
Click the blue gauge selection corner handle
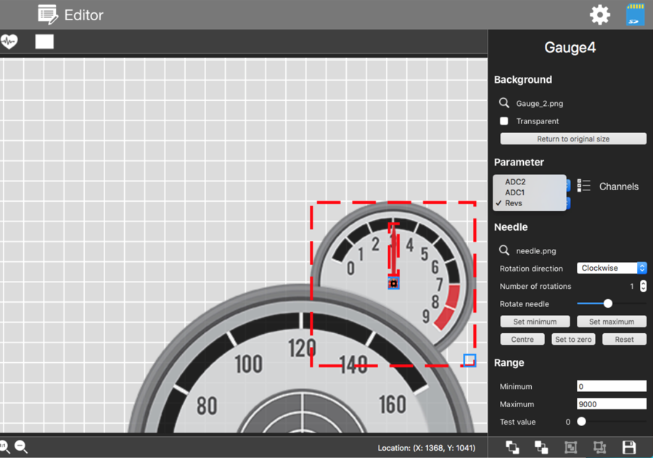pos(469,360)
